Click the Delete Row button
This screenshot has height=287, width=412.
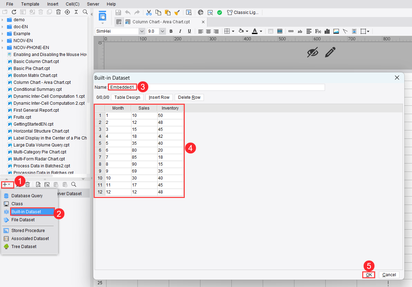pos(189,97)
